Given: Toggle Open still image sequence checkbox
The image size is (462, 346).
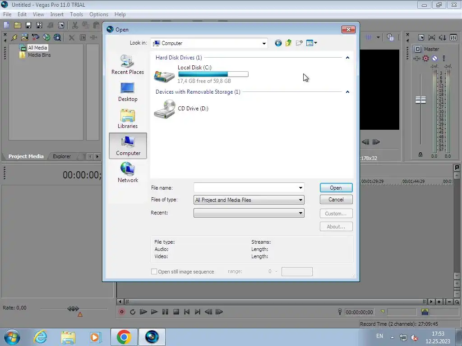Looking at the screenshot, I should (154, 272).
